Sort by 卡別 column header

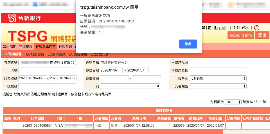click(x=59, y=118)
